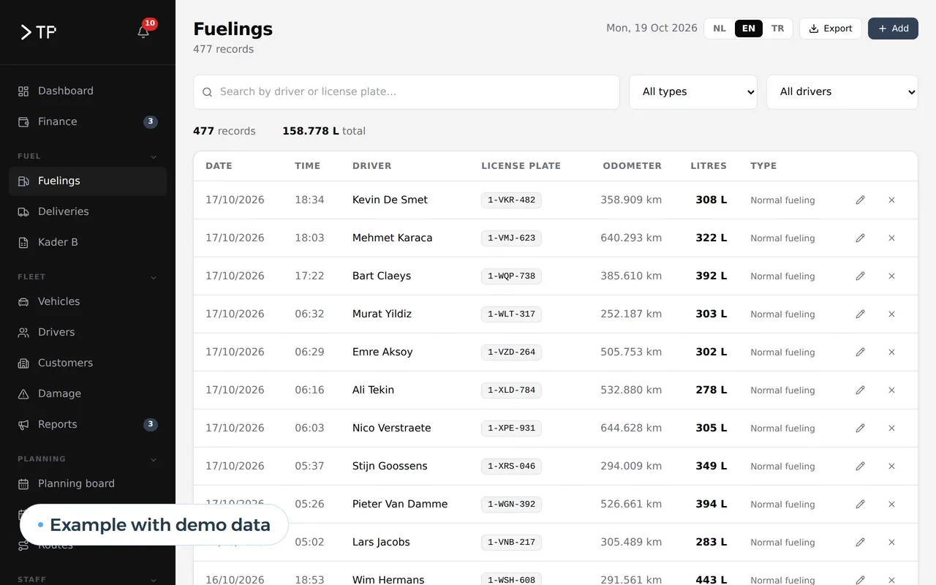Screen dimensions: 936x585
Task: Delete Ali Tekin fueling record
Action: tap(891, 390)
